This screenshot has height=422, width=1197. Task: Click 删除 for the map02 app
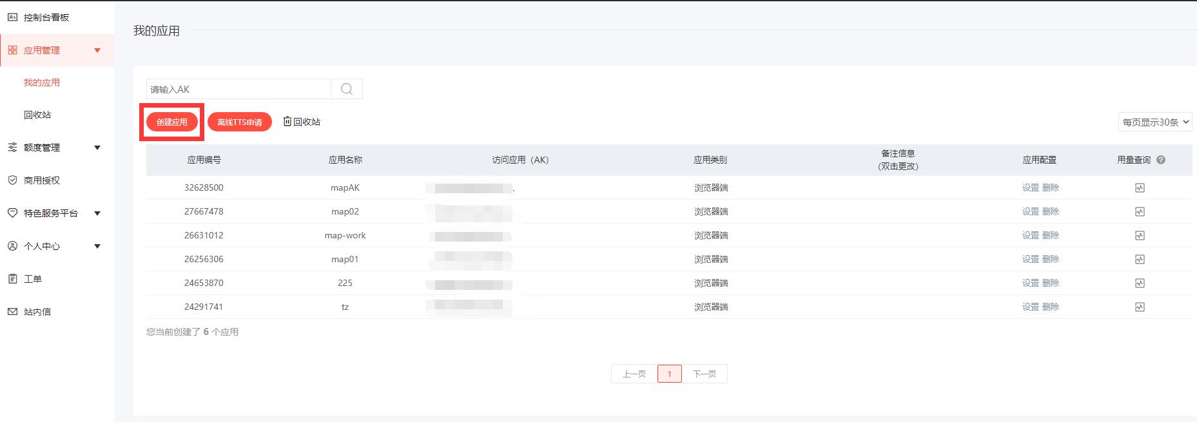point(1051,211)
